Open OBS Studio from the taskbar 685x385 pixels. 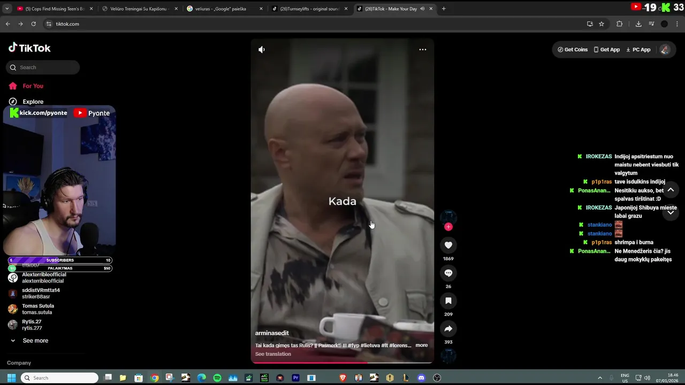[x=437, y=378]
